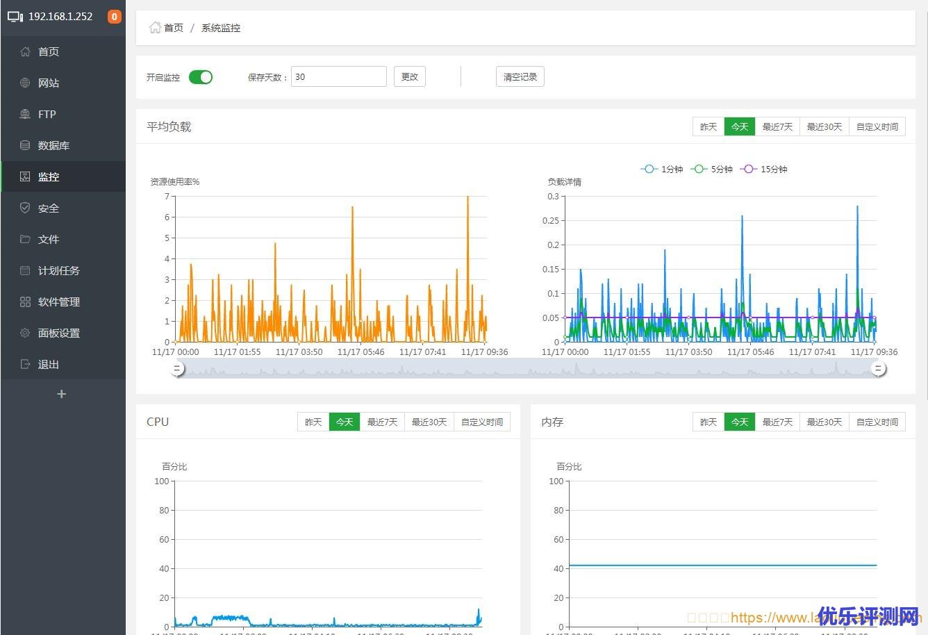Select 最近7天 for CPU chart
The height and width of the screenshot is (635, 928).
[x=382, y=422]
